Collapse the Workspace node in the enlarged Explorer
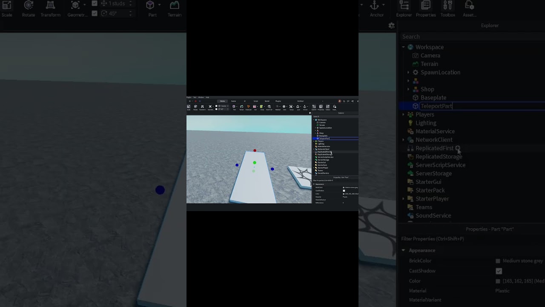The height and width of the screenshot is (307, 545). click(x=403, y=47)
